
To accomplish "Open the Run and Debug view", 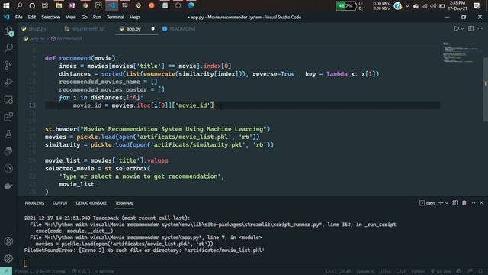I will coord(8,82).
